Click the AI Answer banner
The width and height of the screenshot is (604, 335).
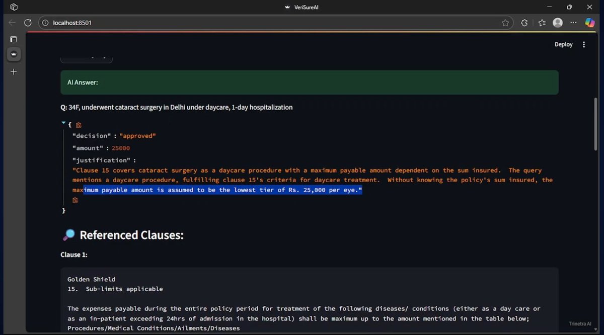pyautogui.click(x=310, y=82)
